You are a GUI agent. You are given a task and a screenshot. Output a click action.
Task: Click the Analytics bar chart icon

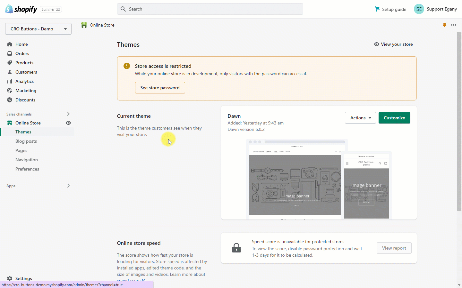pyautogui.click(x=10, y=81)
